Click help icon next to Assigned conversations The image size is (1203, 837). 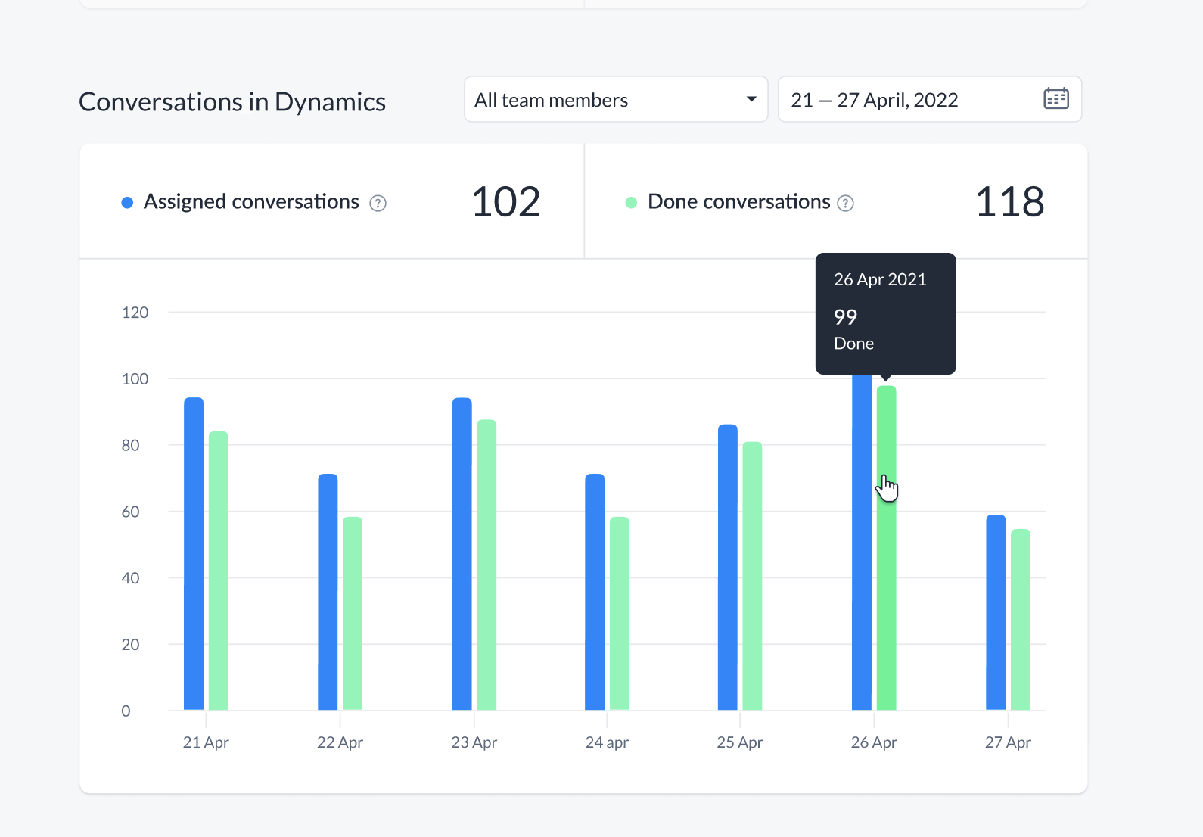tap(378, 203)
